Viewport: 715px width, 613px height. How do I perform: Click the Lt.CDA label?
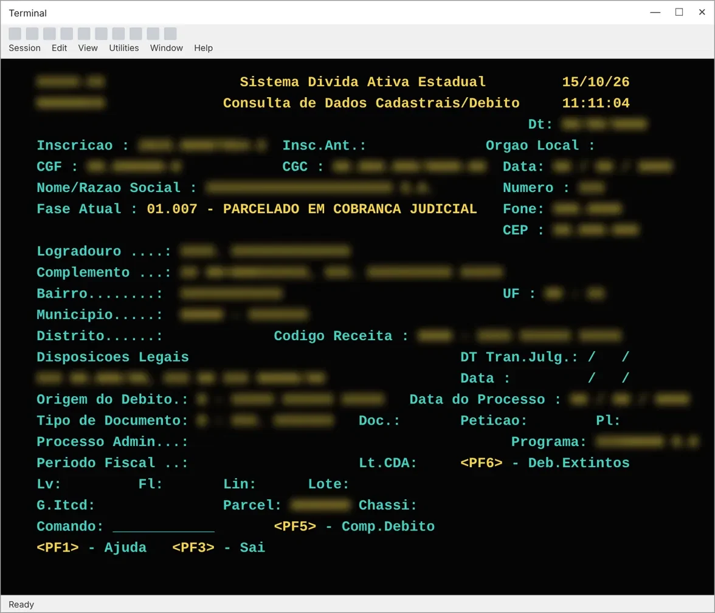[388, 462]
